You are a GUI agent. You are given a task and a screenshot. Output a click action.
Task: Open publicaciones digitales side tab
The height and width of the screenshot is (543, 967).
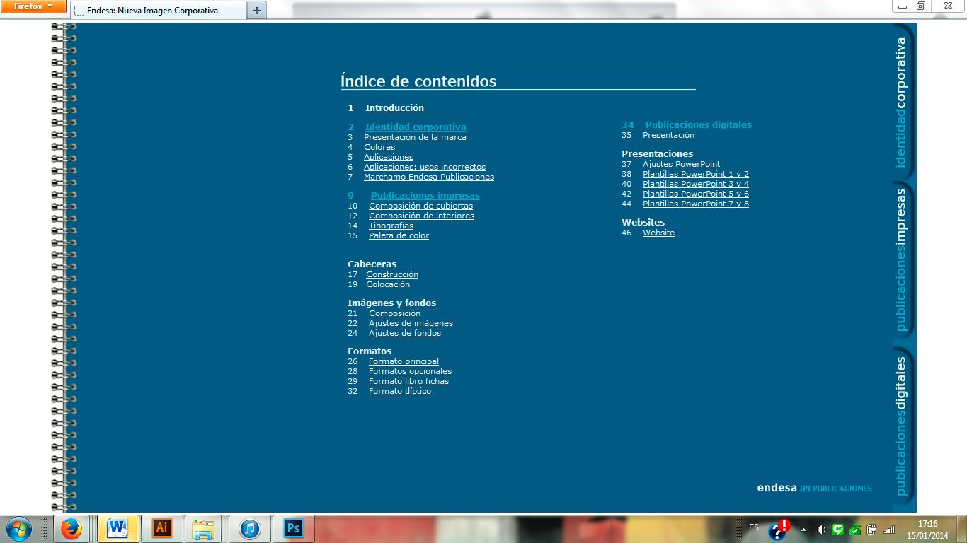click(x=901, y=426)
